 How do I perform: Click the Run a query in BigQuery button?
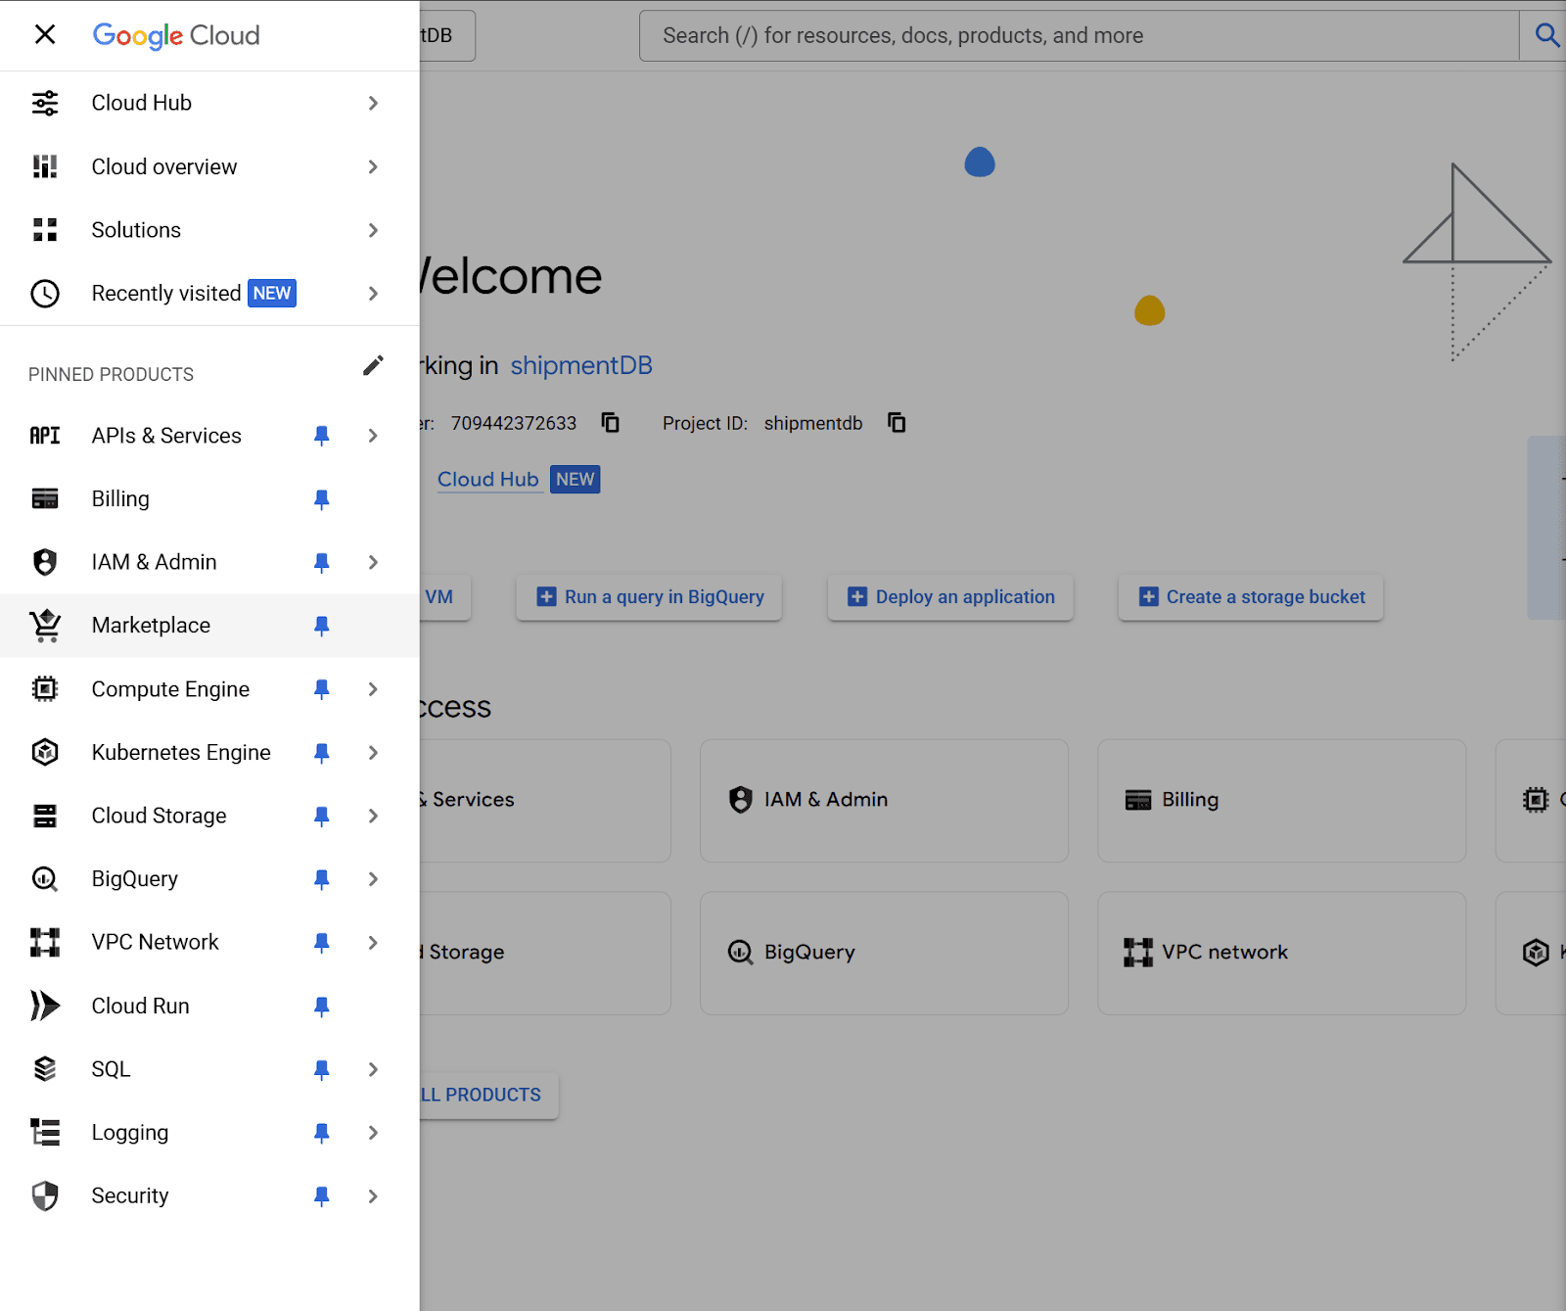click(649, 596)
